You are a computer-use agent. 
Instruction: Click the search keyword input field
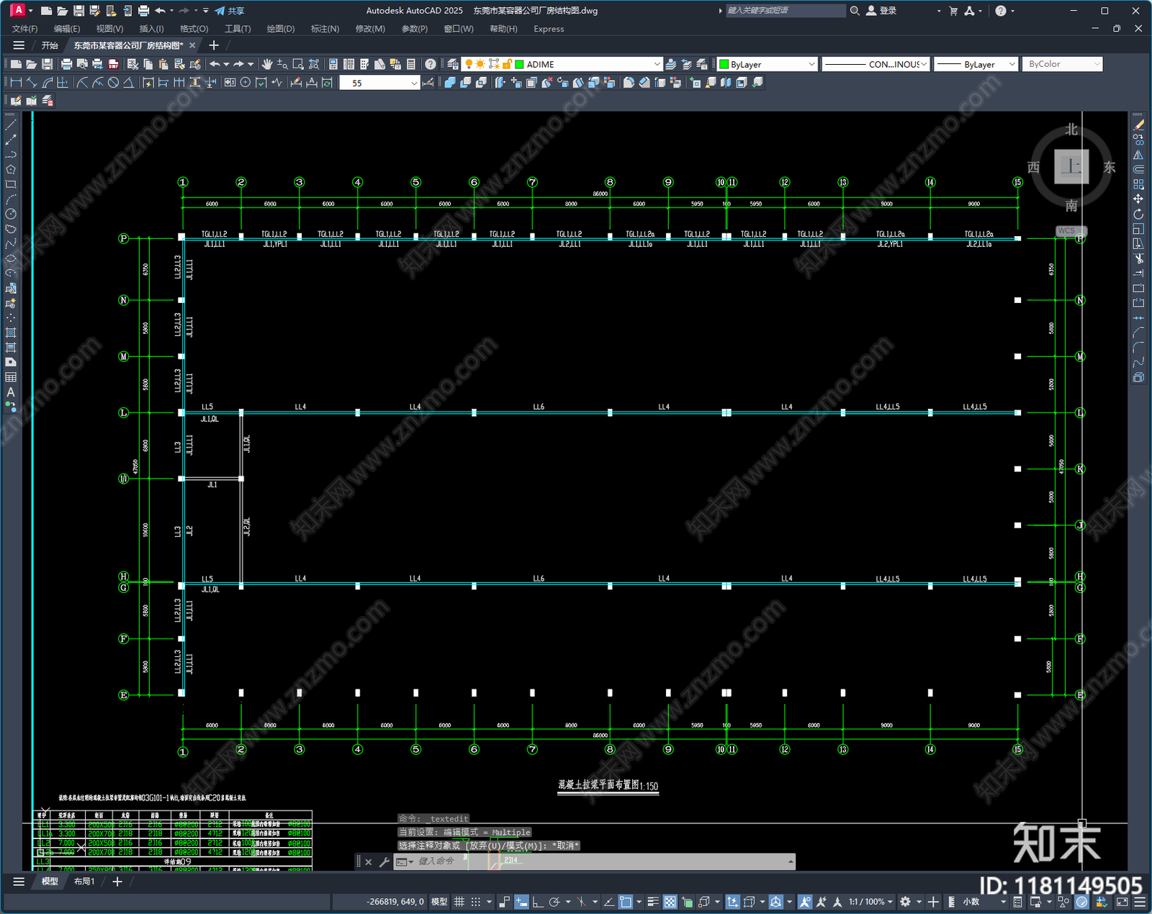pyautogui.click(x=785, y=11)
